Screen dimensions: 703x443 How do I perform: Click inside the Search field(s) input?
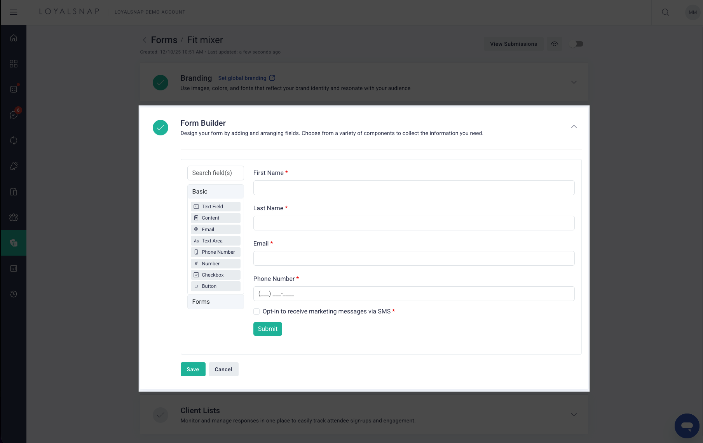tap(215, 173)
